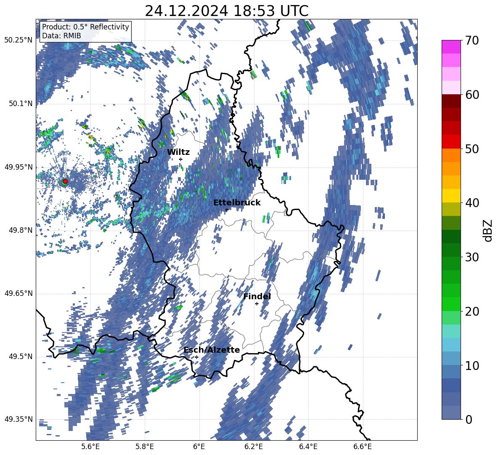Click the 5.6°E longitude label
This screenshot has height=455, width=498.
click(90, 447)
